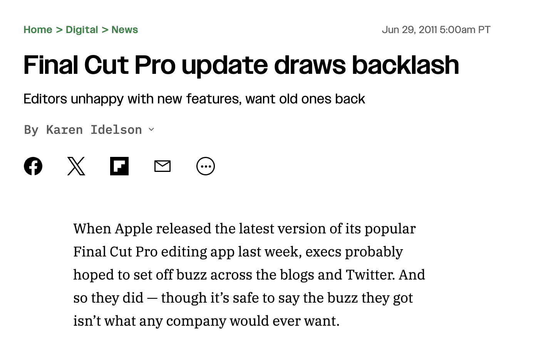536x353 pixels.
Task: Share the article on X
Action: pos(76,166)
